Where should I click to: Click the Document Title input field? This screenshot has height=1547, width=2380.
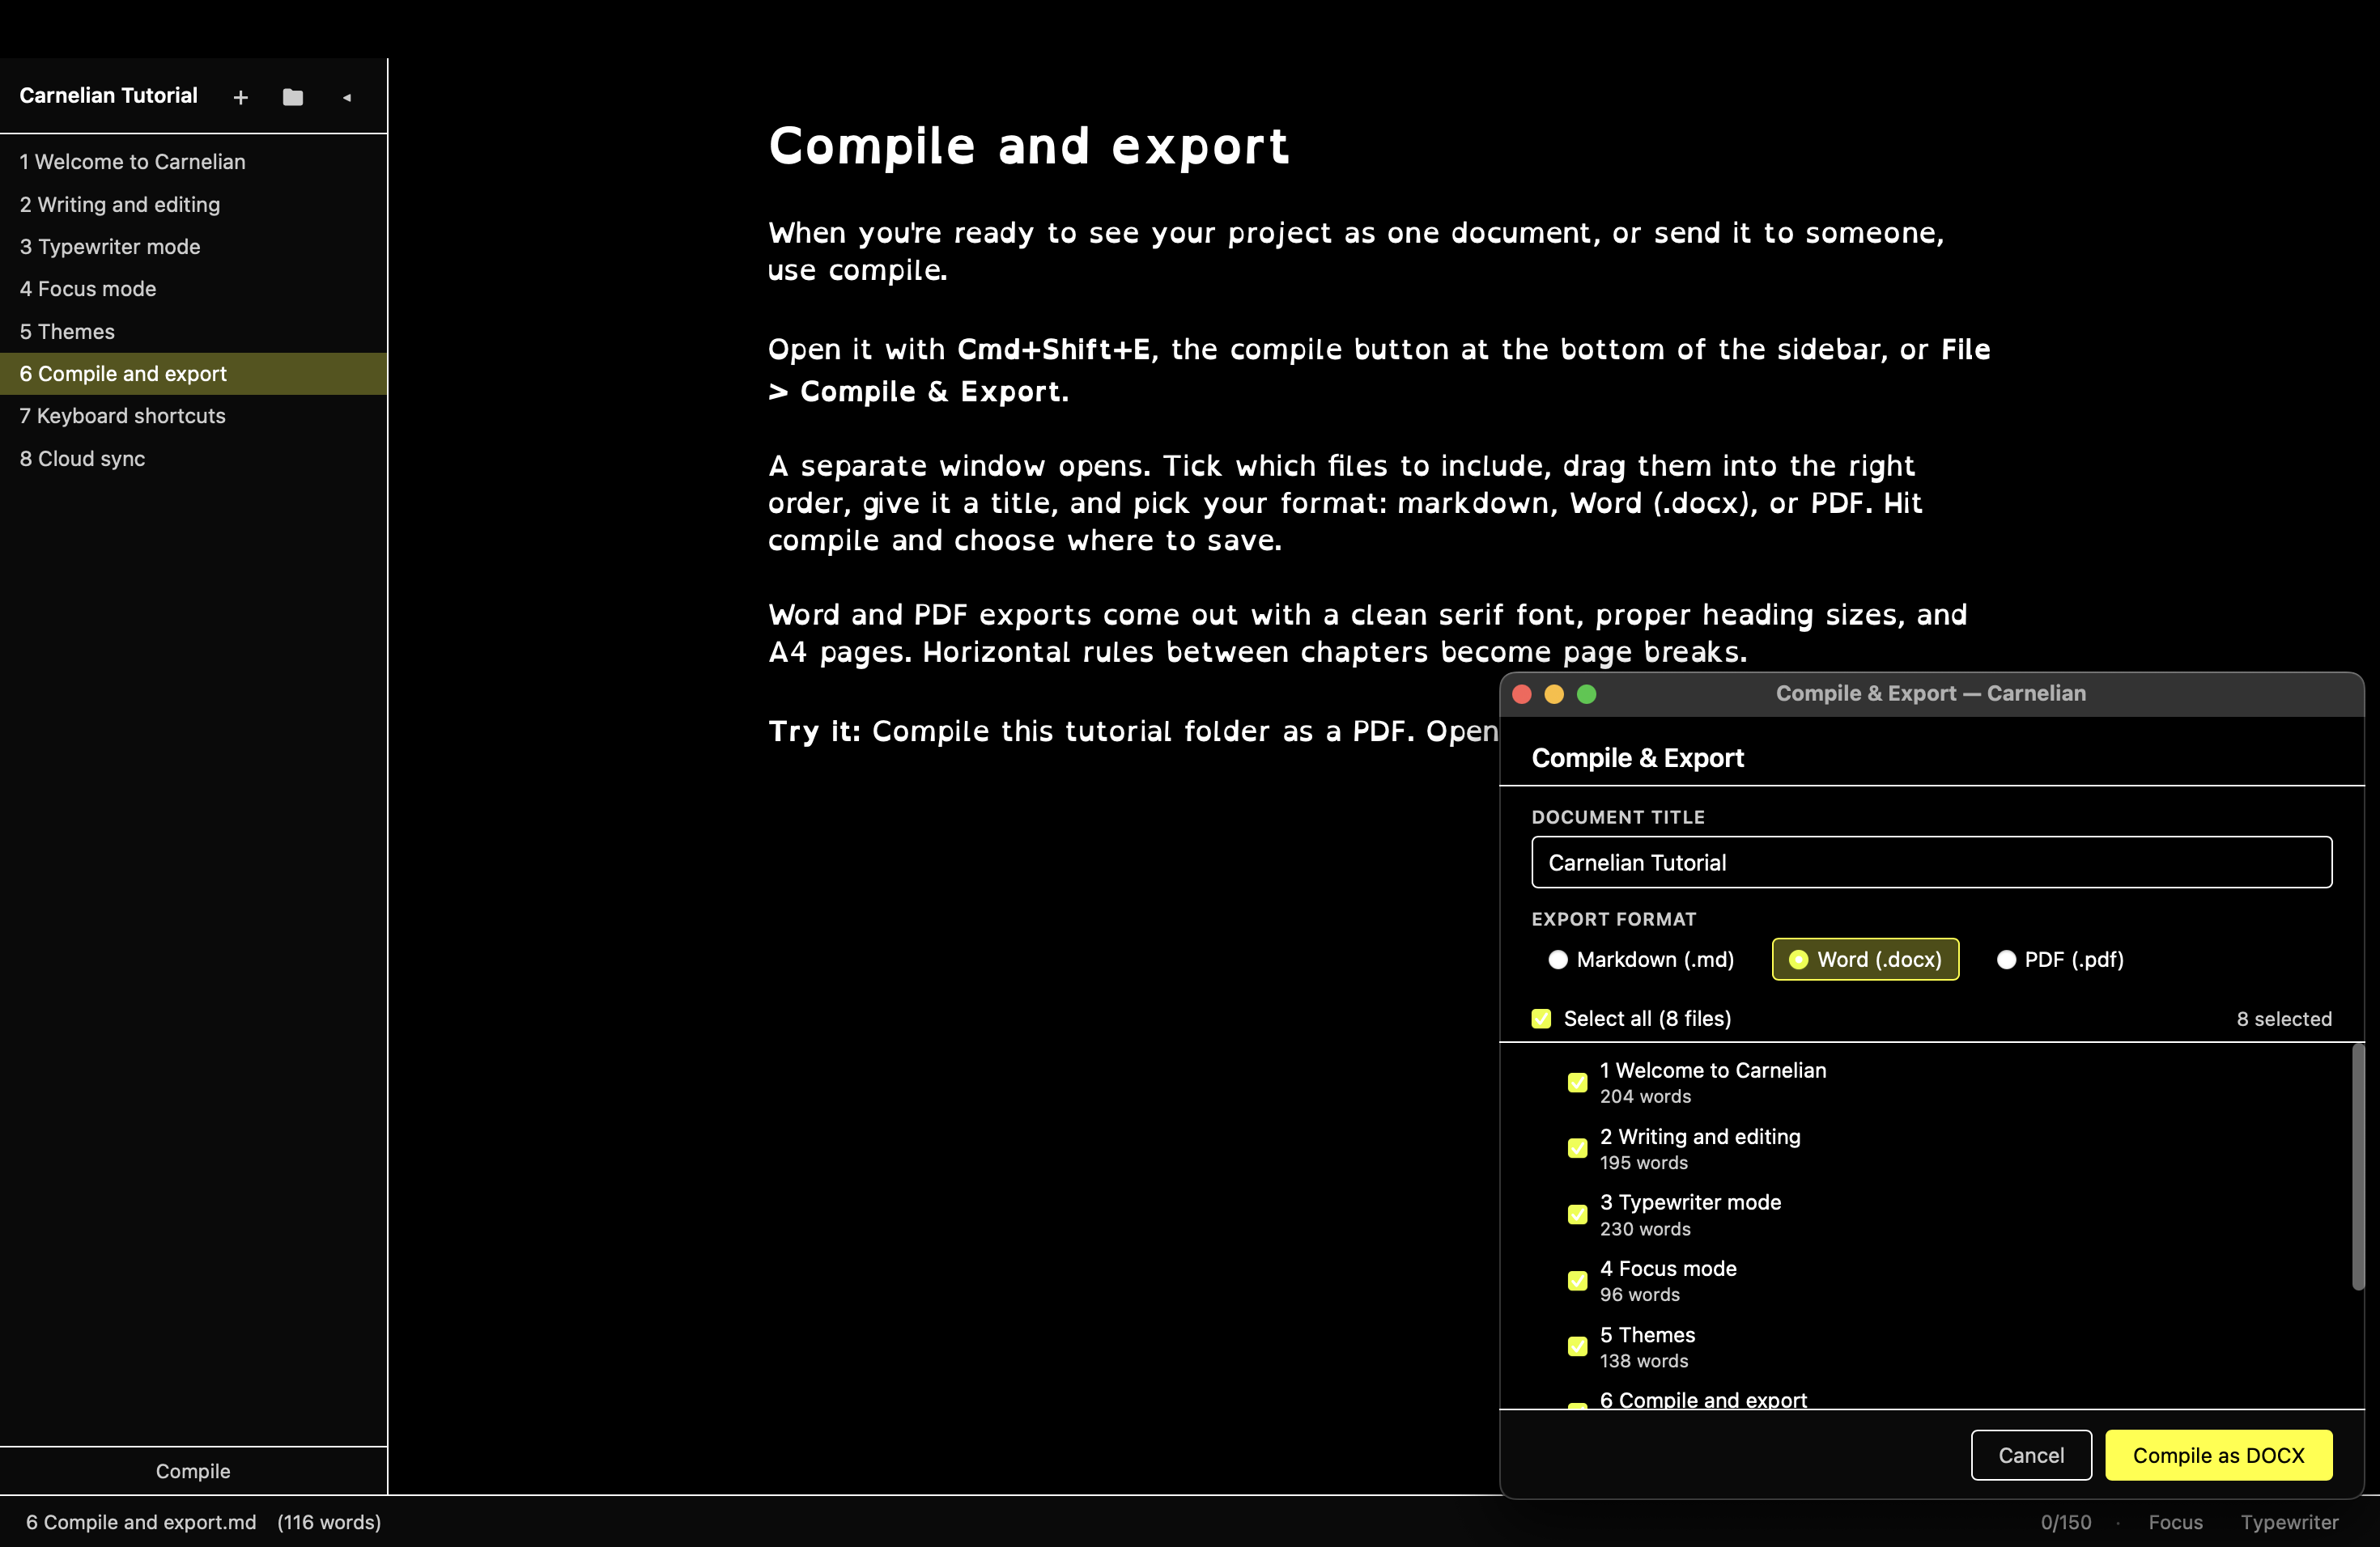pos(1931,863)
